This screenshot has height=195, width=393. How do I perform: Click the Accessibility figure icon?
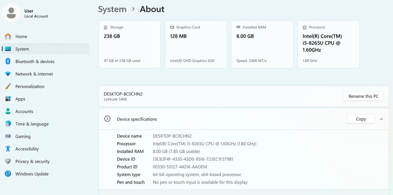[x=8, y=149]
